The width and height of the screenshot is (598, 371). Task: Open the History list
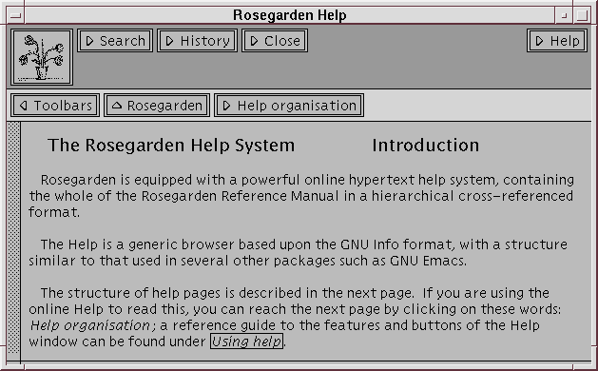pyautogui.click(x=197, y=41)
